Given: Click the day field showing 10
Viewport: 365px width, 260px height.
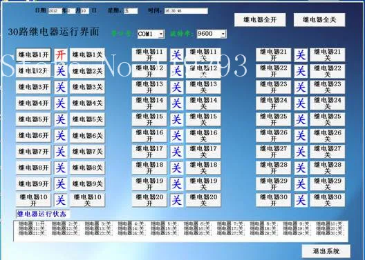Looking at the screenshot, I should (x=85, y=11).
